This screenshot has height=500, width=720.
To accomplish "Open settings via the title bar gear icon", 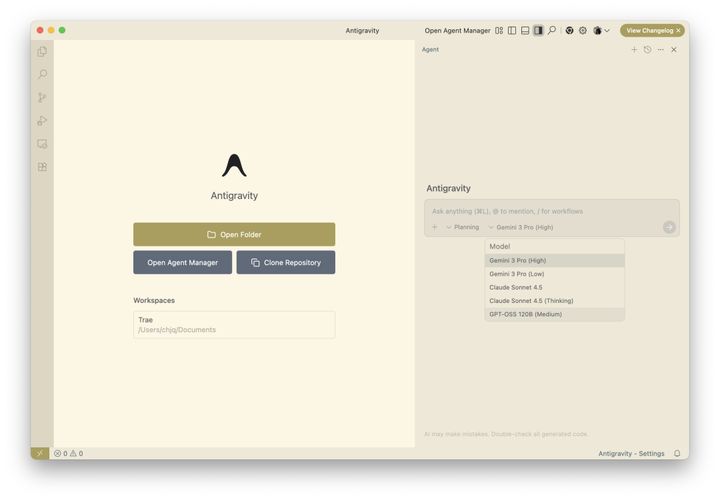I will click(583, 30).
